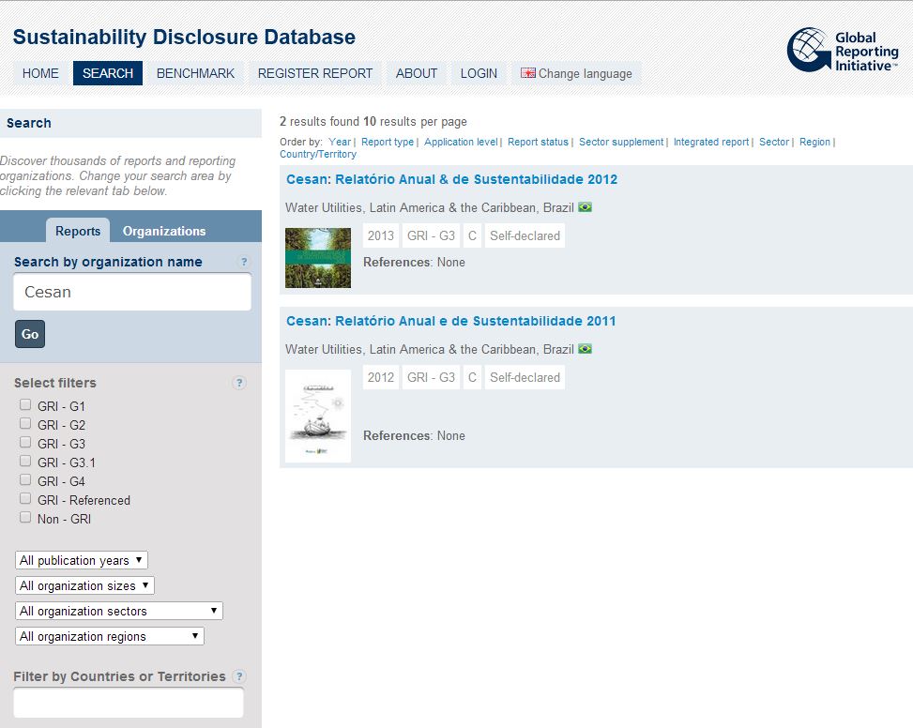
Task: Enable the GRI - G2 filter checkbox
Action: [x=25, y=423]
